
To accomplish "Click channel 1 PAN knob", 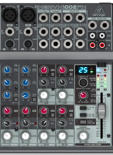I will click(x=7, y=123).
